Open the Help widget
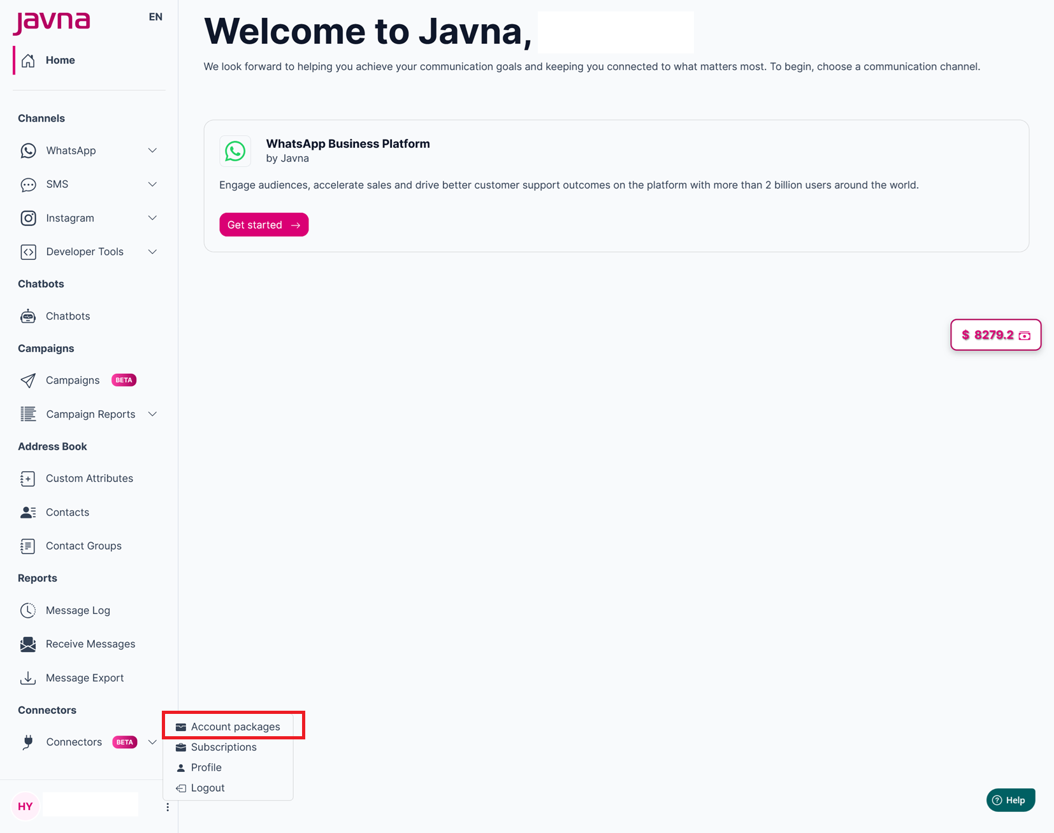Image resolution: width=1054 pixels, height=833 pixels. pyautogui.click(x=1011, y=801)
